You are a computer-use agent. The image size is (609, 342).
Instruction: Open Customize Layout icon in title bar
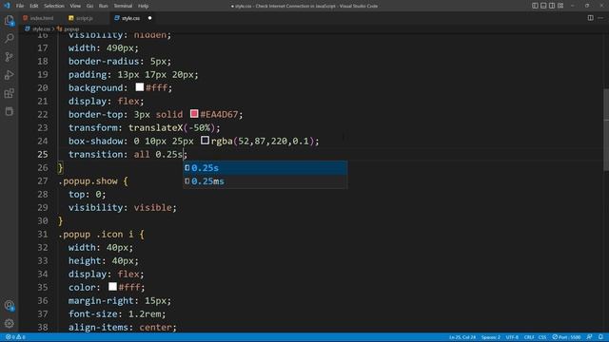(x=560, y=6)
